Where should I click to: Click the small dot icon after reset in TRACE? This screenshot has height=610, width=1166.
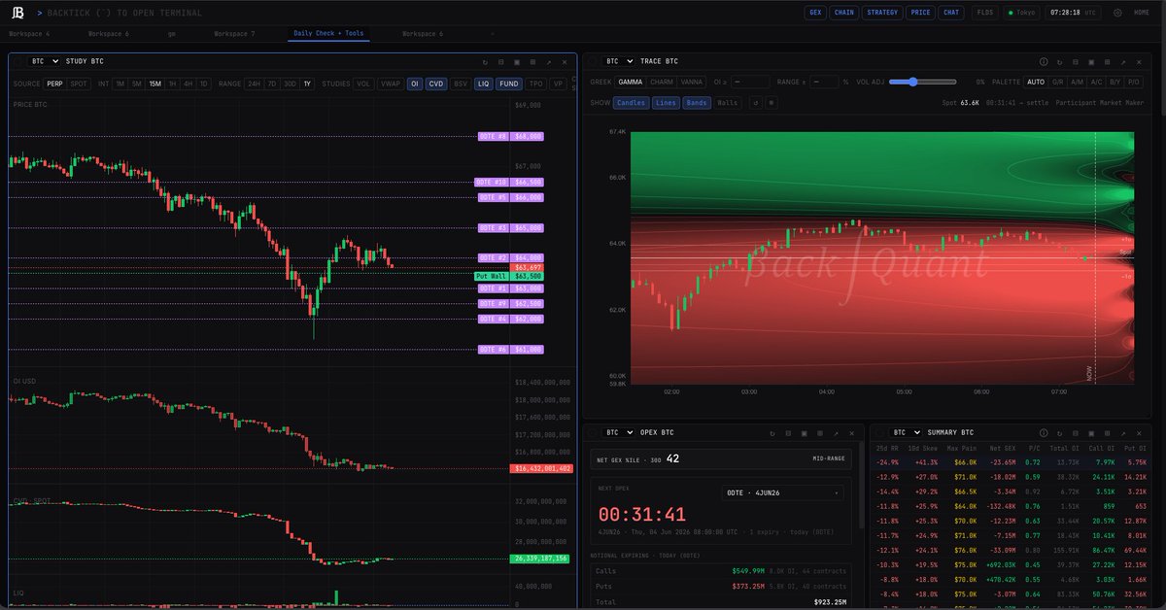[x=772, y=102]
